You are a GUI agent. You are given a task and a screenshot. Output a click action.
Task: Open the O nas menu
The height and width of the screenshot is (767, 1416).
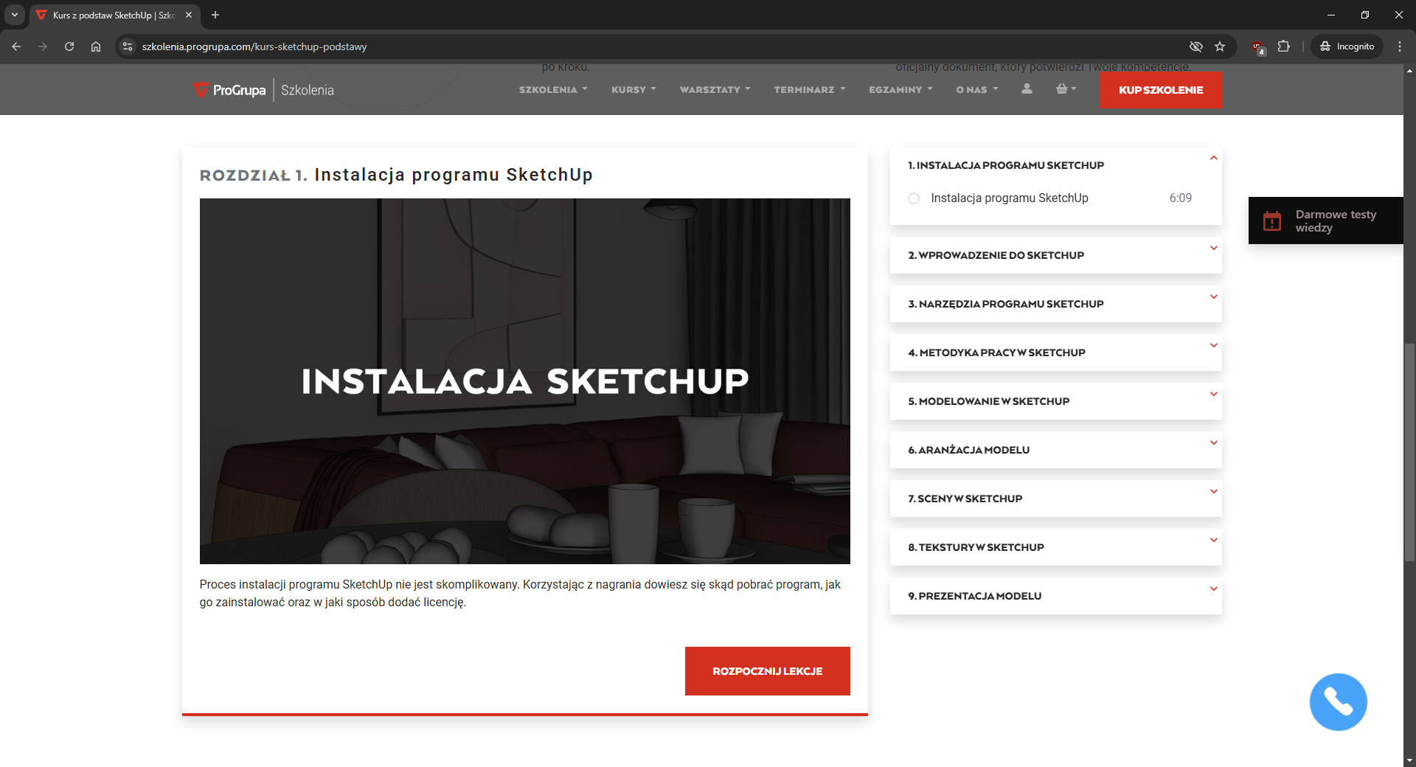pyautogui.click(x=977, y=89)
